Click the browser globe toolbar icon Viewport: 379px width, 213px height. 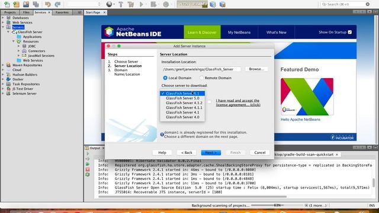[109, 4]
